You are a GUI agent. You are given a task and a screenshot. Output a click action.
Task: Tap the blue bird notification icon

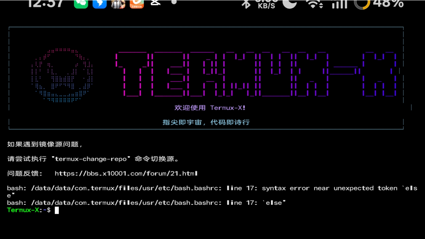tap(100, 3)
